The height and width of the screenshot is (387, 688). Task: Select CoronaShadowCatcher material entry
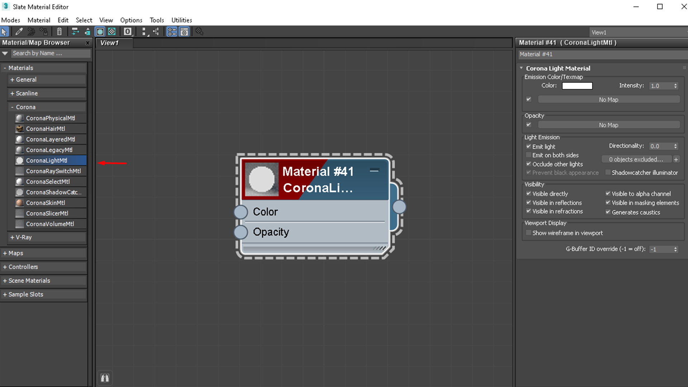click(x=51, y=192)
